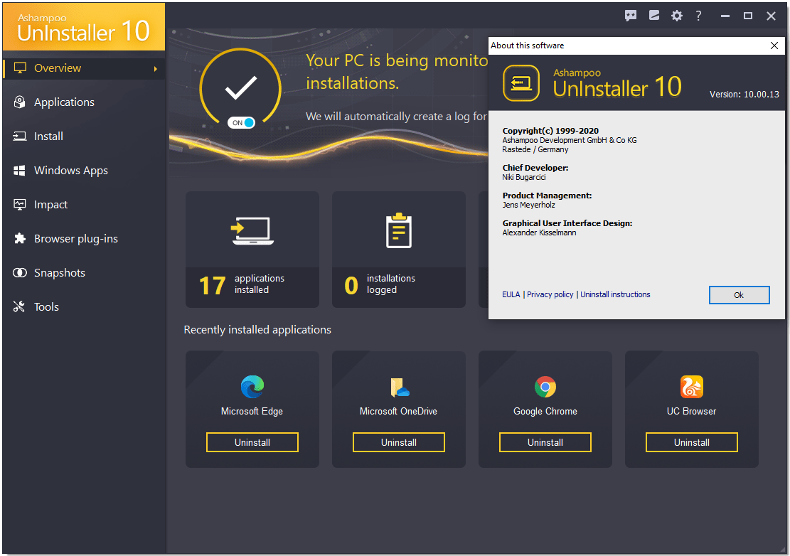Click the clipboard log icon
This screenshot has height=556, width=790.
[399, 230]
